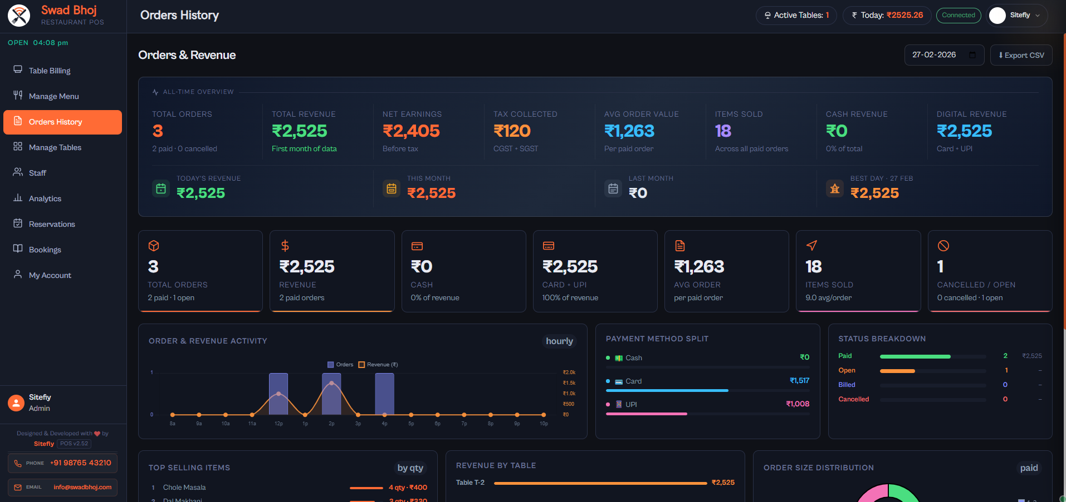Click the info@swadbhoj.com email link
Image resolution: width=1066 pixels, height=502 pixels.
tap(82, 487)
